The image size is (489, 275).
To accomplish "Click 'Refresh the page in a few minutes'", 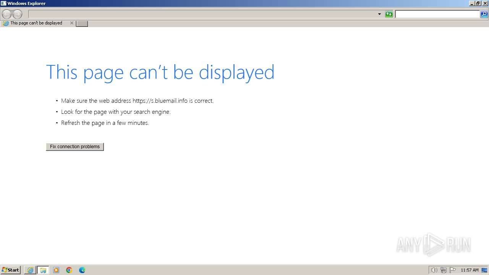I will click(105, 123).
